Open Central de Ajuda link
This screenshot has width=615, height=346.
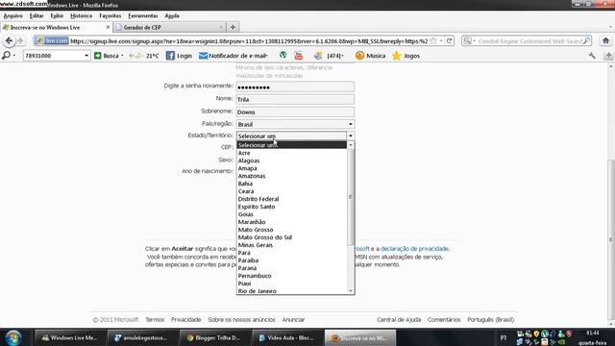tap(399, 320)
